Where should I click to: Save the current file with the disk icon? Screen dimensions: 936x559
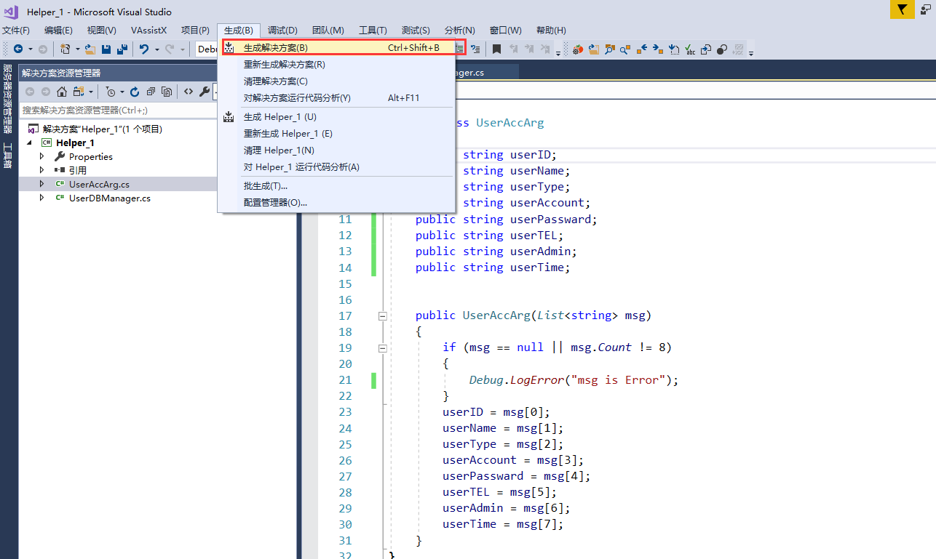click(106, 49)
